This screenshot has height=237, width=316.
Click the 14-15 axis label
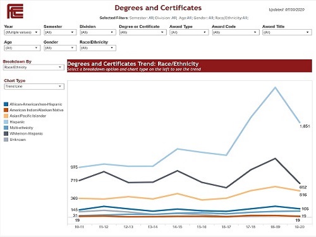click(177, 227)
